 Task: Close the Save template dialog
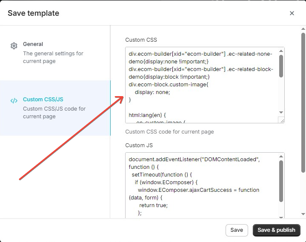292,13
